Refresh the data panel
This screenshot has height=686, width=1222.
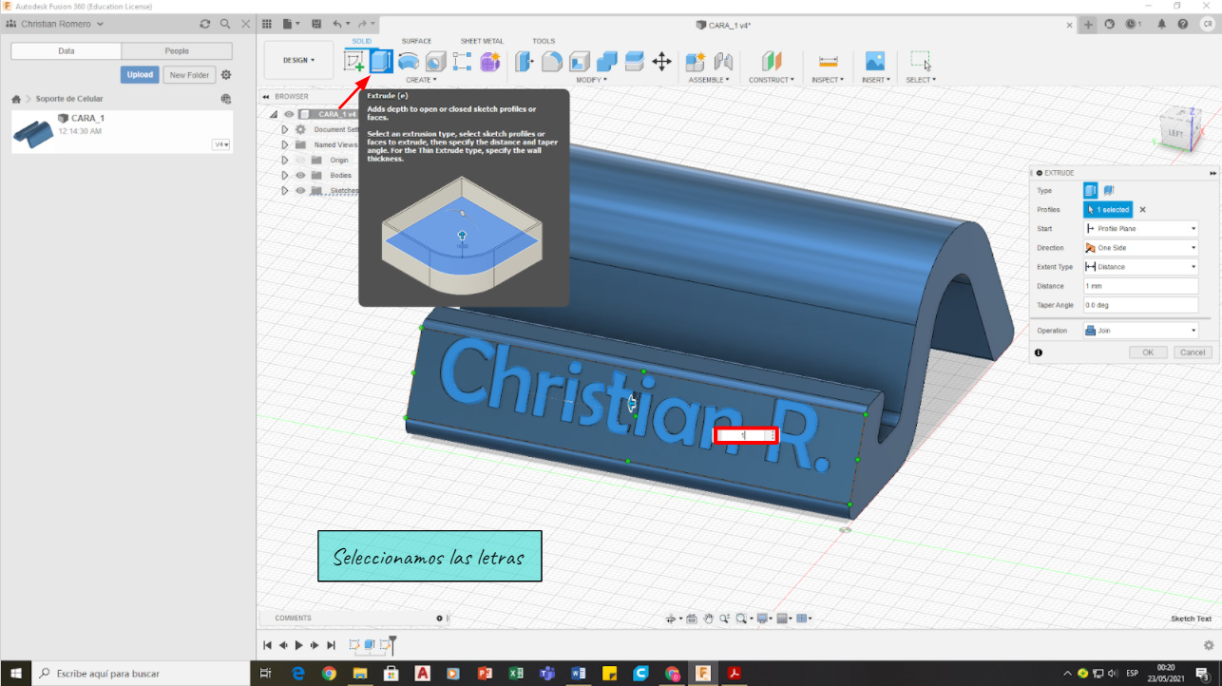pyautogui.click(x=205, y=24)
